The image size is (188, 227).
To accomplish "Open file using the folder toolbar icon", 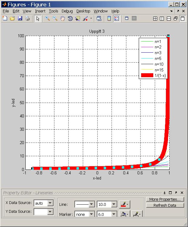I will pyautogui.click(x=12, y=18).
